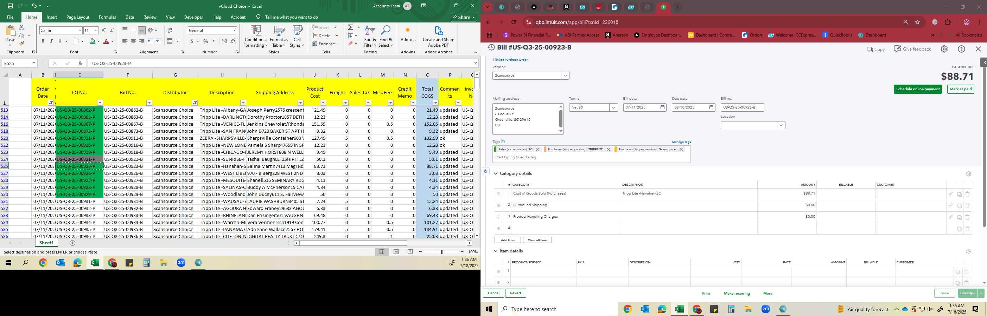The width and height of the screenshot is (987, 316).
Task: Click the Increase Decimal icon
Action: coord(224,41)
